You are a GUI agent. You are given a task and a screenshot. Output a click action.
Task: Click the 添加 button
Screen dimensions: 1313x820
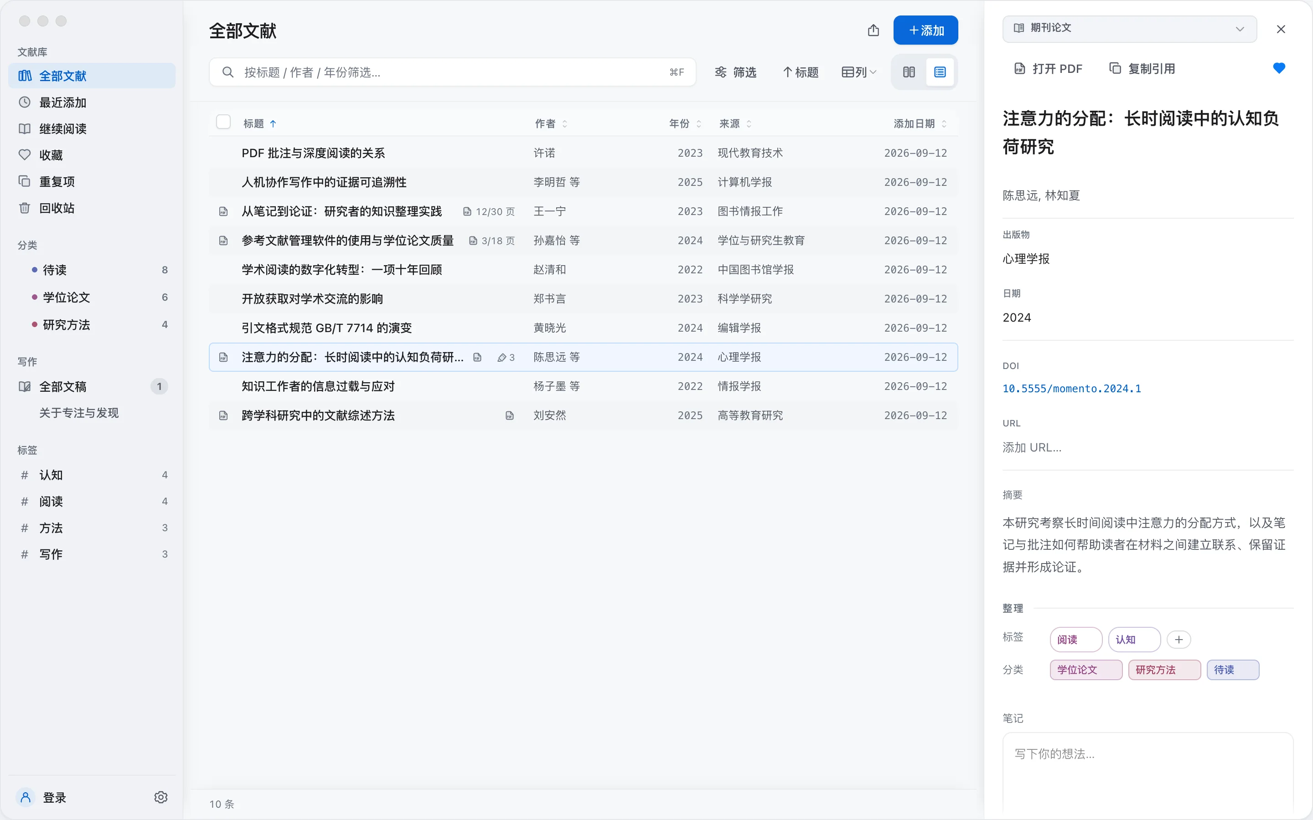click(925, 31)
